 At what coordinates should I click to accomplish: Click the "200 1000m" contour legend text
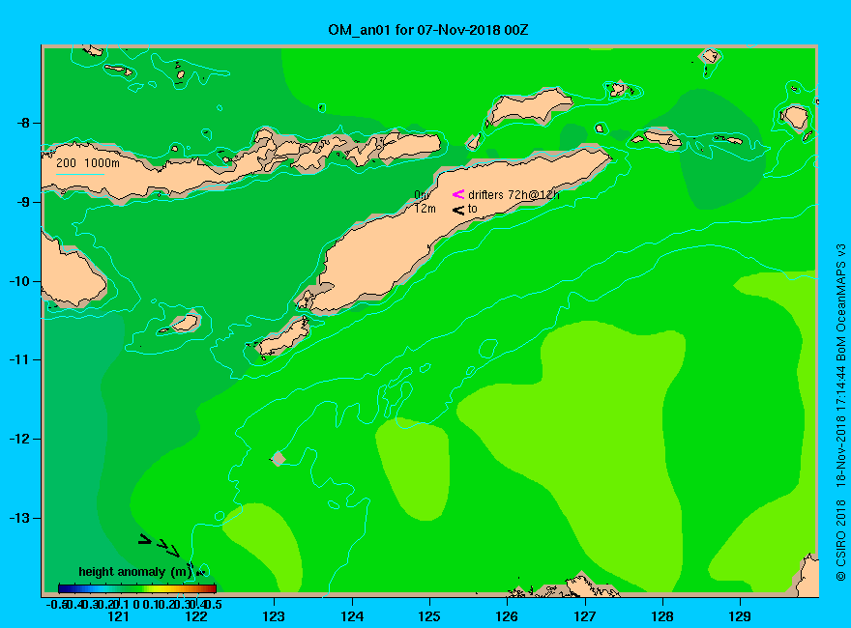[88, 163]
